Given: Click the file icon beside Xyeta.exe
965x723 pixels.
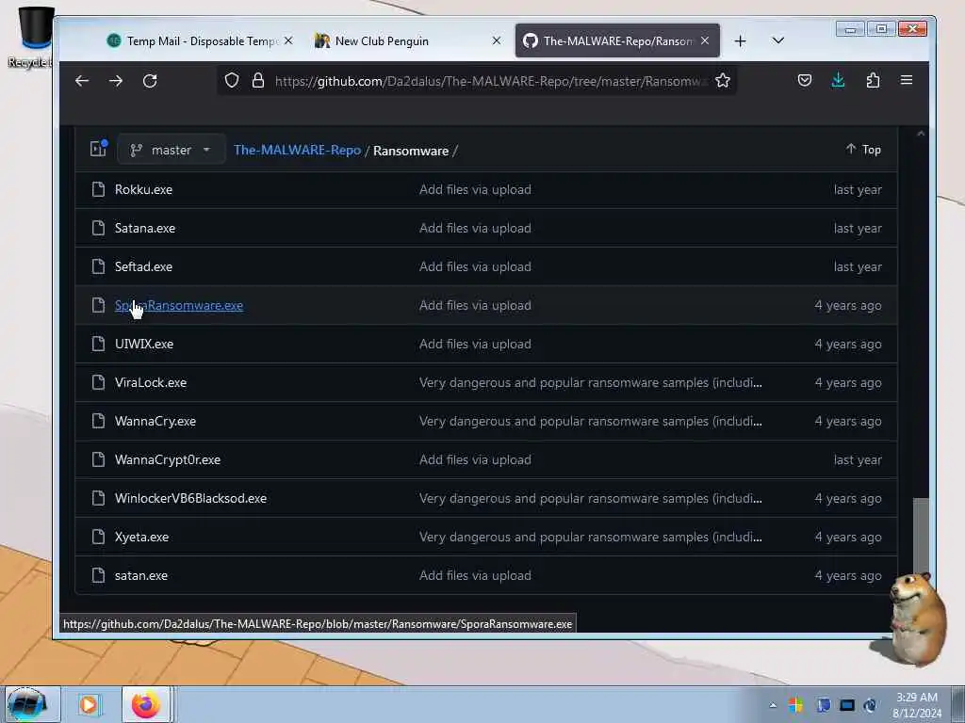Looking at the screenshot, I should pyautogui.click(x=98, y=537).
